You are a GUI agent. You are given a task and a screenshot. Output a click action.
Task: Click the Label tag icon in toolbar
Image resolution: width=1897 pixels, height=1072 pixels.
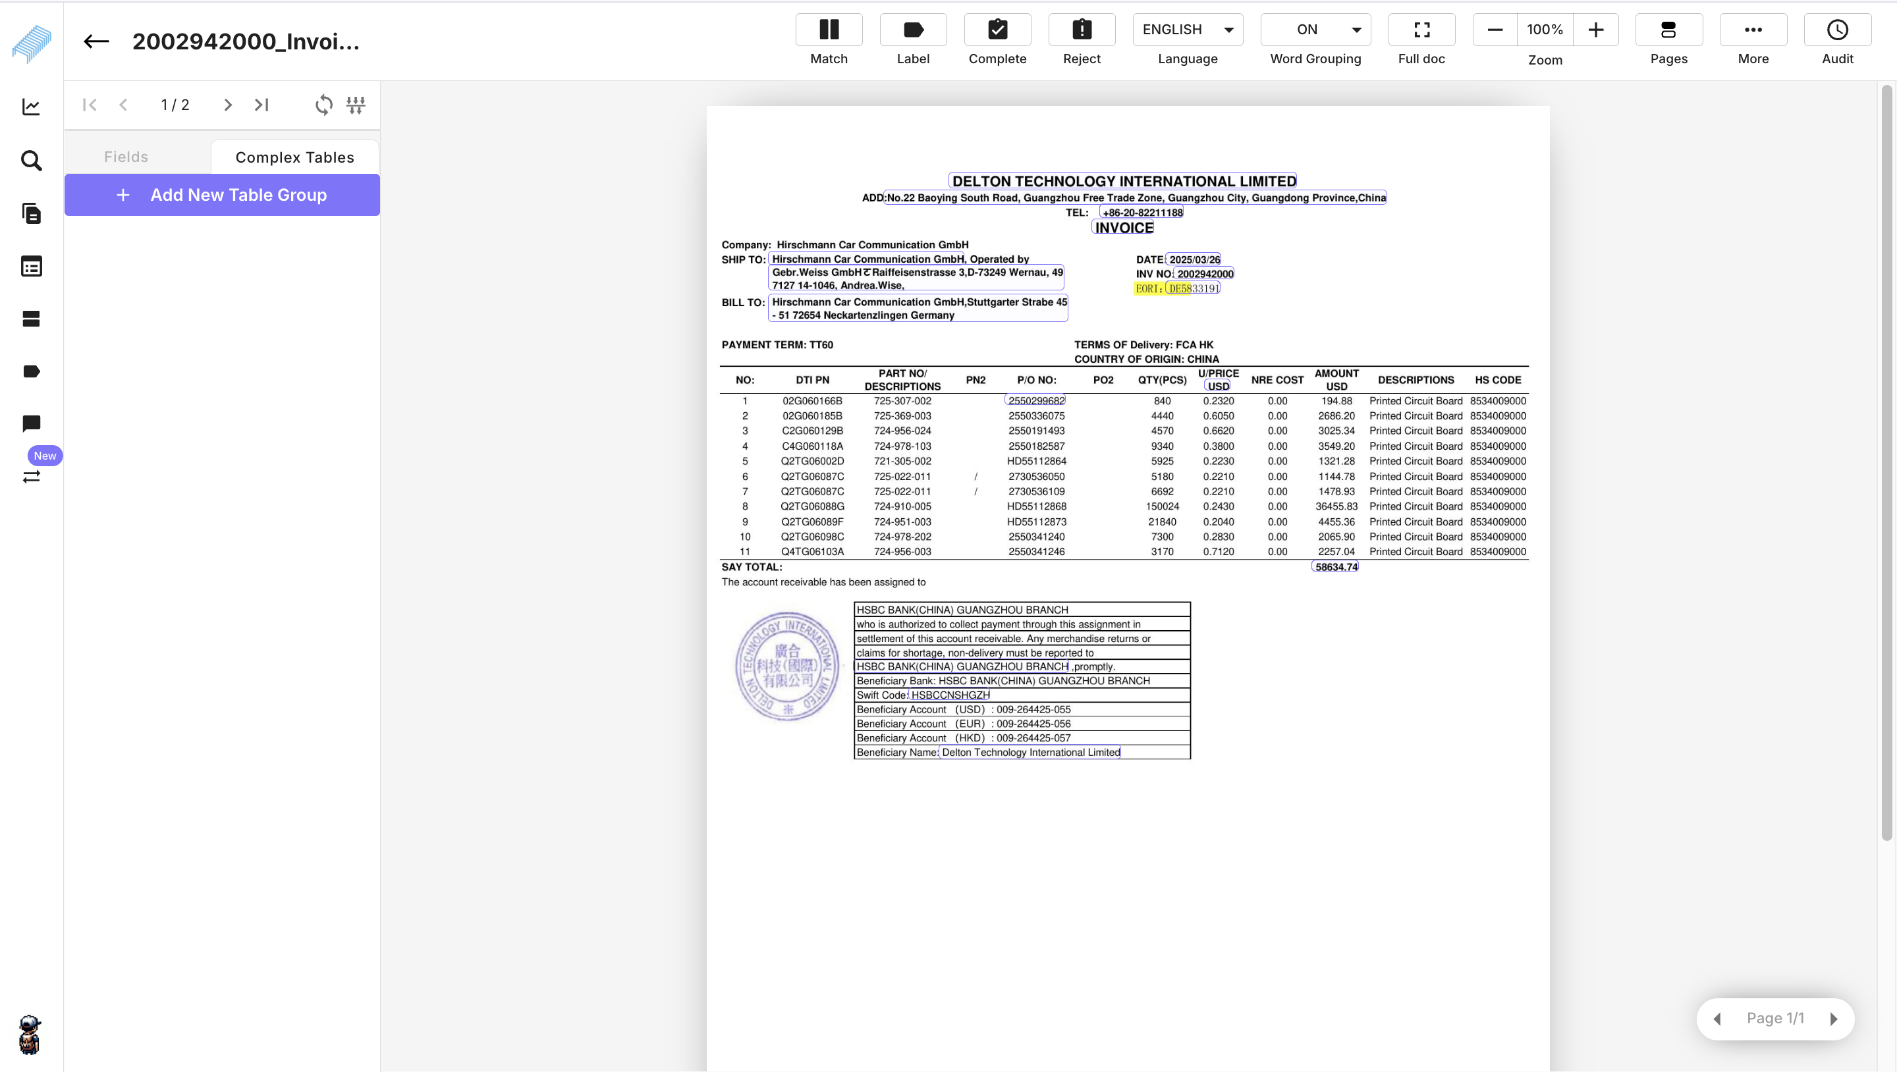[912, 30]
